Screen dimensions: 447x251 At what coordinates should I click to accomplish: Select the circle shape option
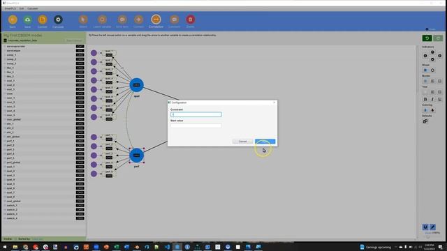[x=432, y=70]
